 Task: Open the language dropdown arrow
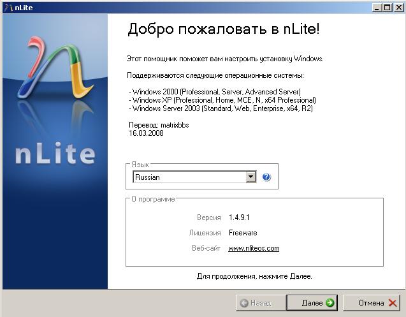pos(250,177)
